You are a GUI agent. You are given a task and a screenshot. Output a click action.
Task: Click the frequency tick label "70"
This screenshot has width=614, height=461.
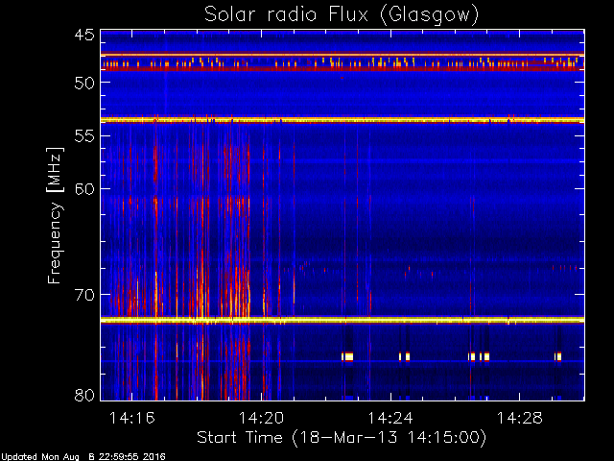pyautogui.click(x=84, y=295)
